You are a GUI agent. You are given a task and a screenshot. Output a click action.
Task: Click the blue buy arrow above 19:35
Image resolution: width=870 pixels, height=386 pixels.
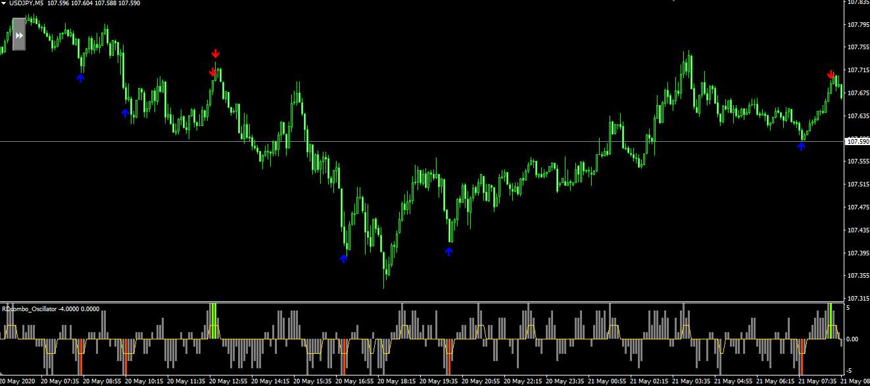tap(449, 250)
